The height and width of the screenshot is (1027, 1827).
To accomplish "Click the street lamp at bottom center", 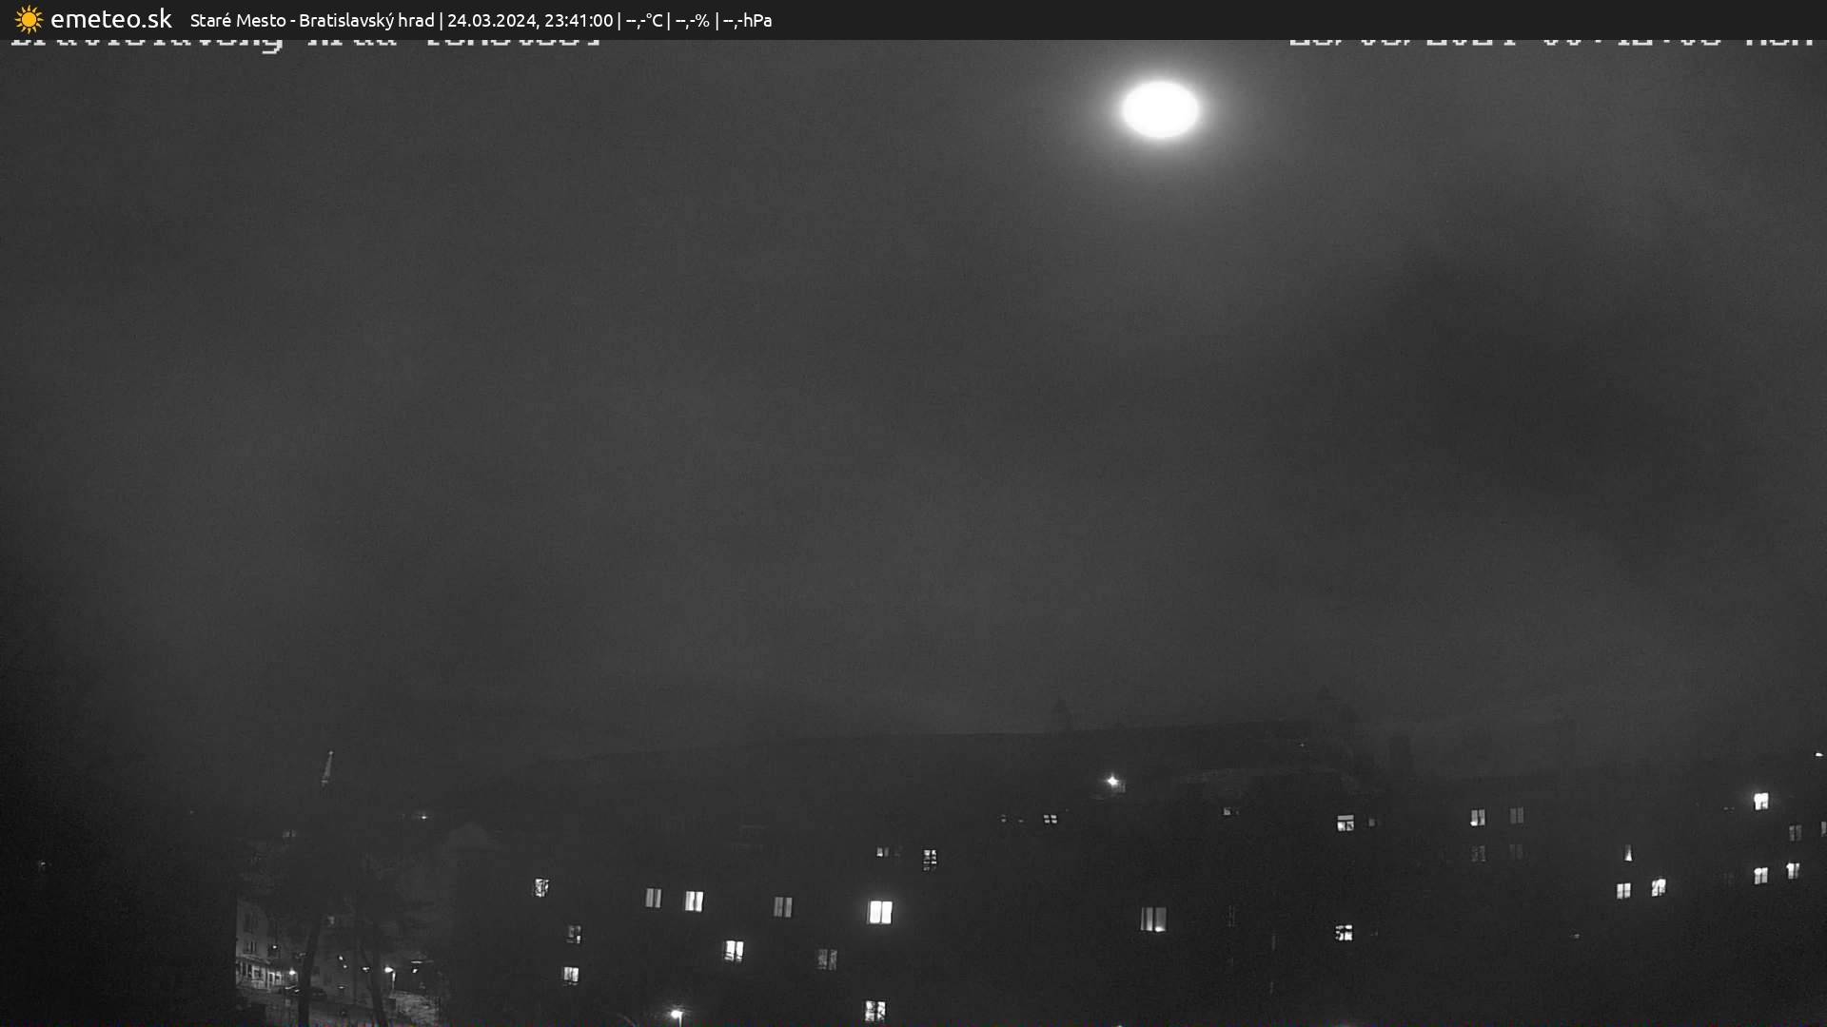I will pyautogui.click(x=676, y=1015).
